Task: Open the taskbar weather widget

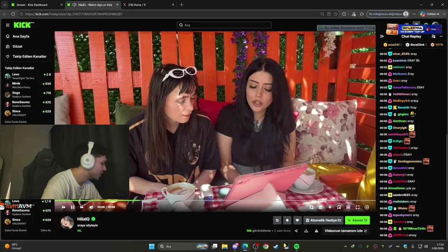Action: [x=13, y=246]
